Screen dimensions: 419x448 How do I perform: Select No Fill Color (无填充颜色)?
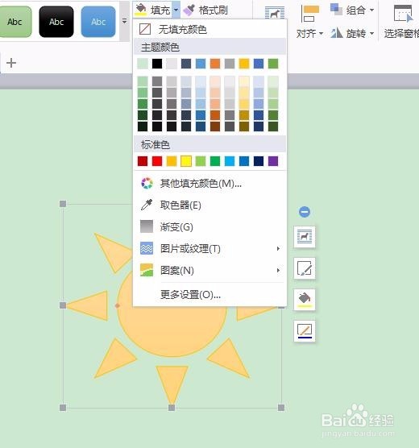tap(209, 29)
